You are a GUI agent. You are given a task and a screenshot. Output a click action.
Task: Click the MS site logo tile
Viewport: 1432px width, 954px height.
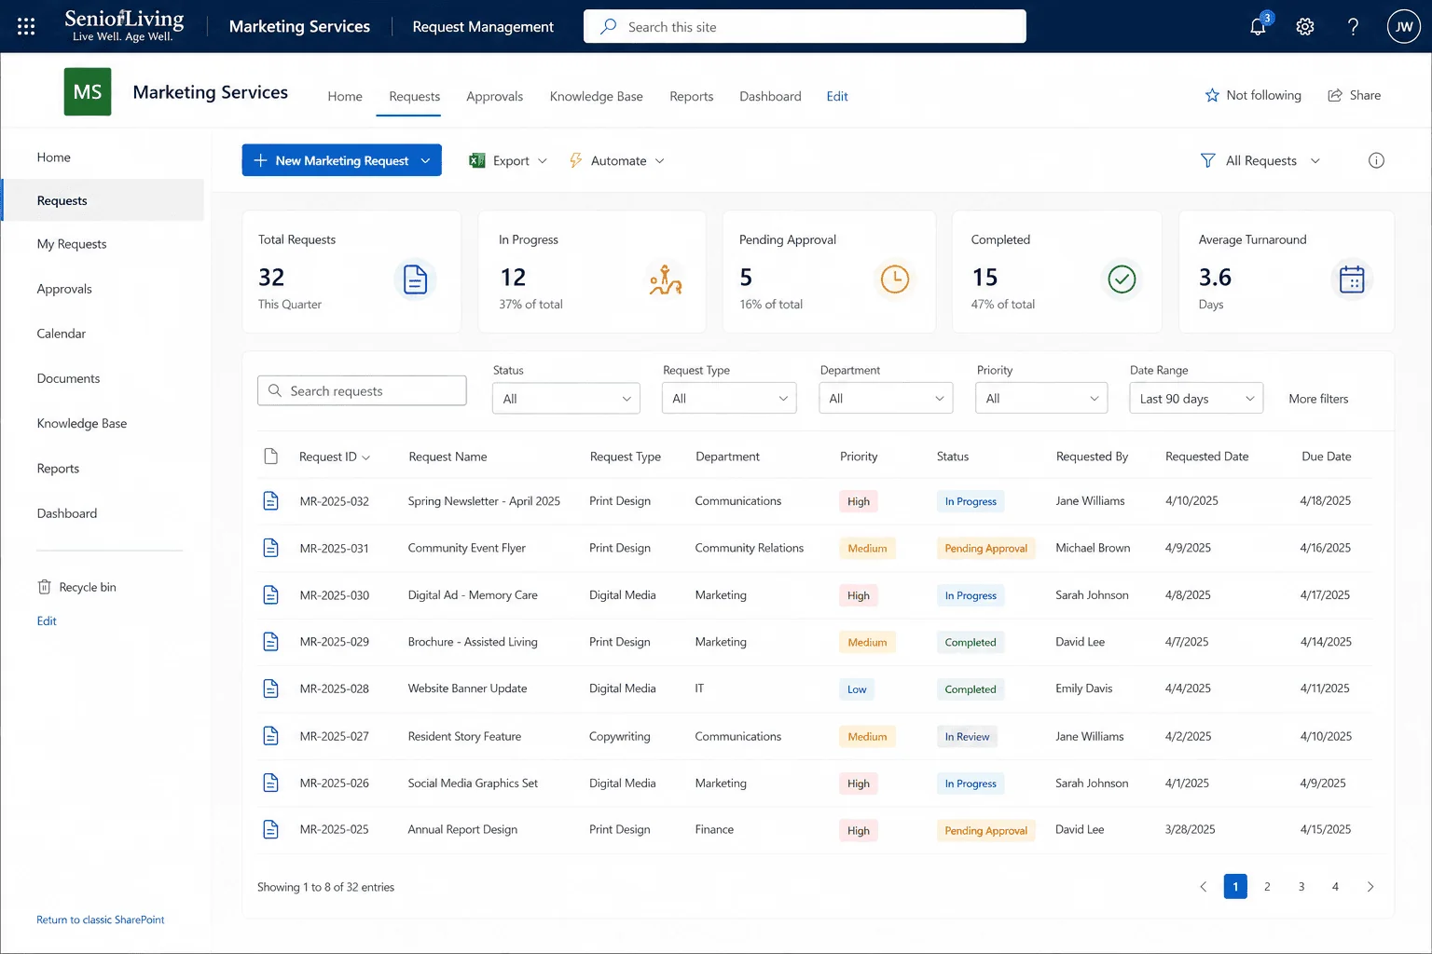88,91
